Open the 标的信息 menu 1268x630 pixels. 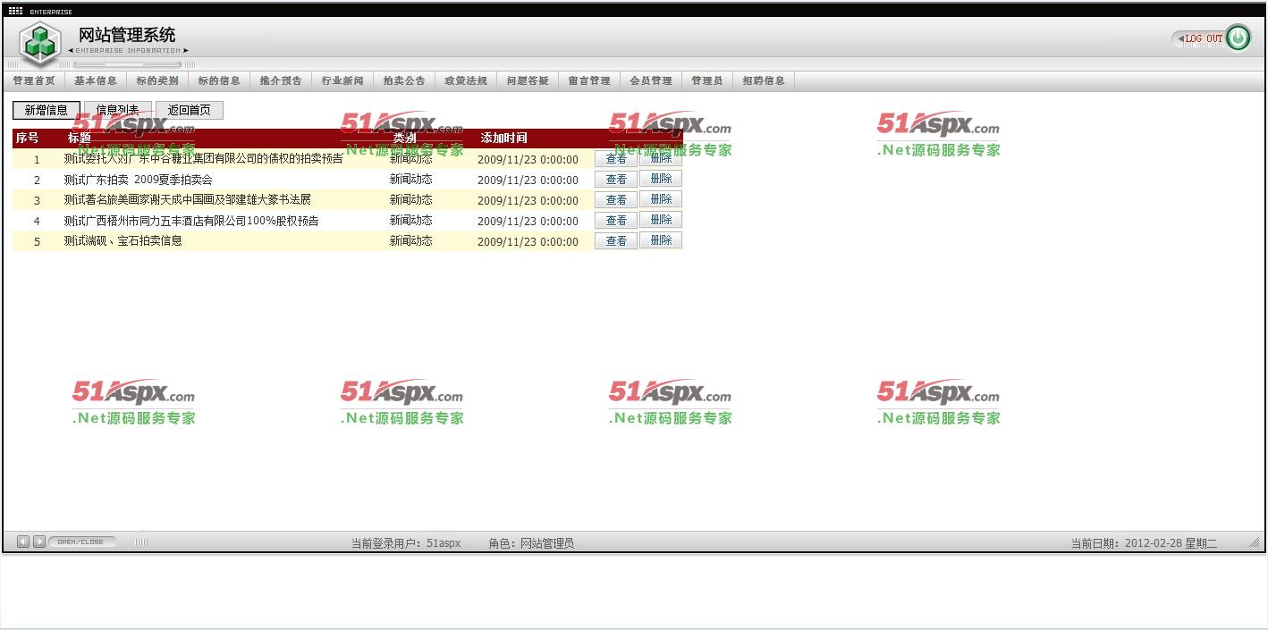(x=219, y=80)
